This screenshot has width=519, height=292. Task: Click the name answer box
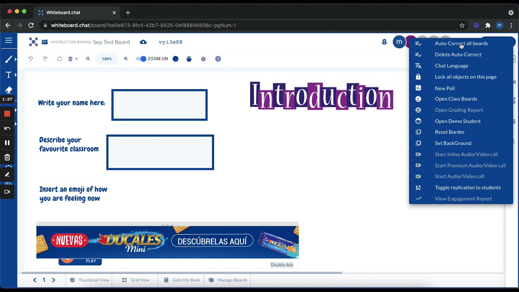point(159,105)
